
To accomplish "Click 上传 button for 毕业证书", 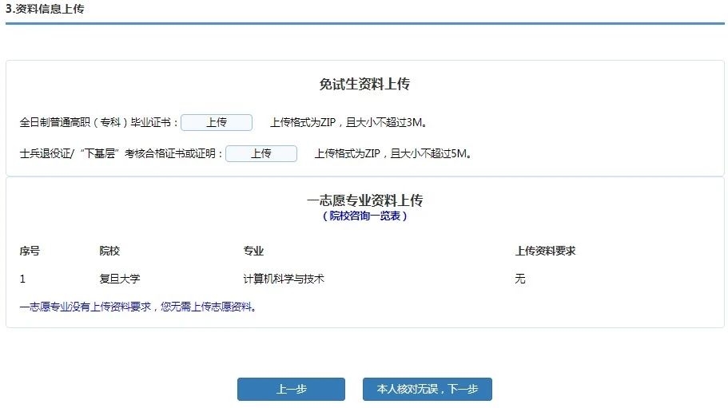I will tap(216, 123).
